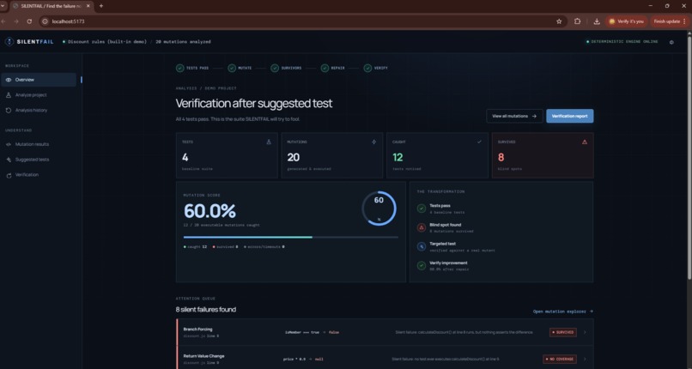
Task: Click 'isMember === true' mutation code
Action: 302,332
